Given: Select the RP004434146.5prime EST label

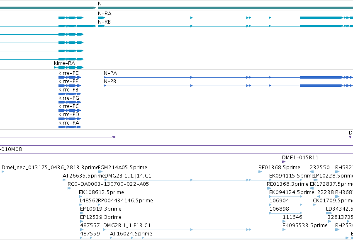Looking at the screenshot, I should tap(126, 201).
